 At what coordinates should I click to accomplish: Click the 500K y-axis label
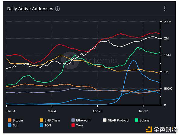168,89
